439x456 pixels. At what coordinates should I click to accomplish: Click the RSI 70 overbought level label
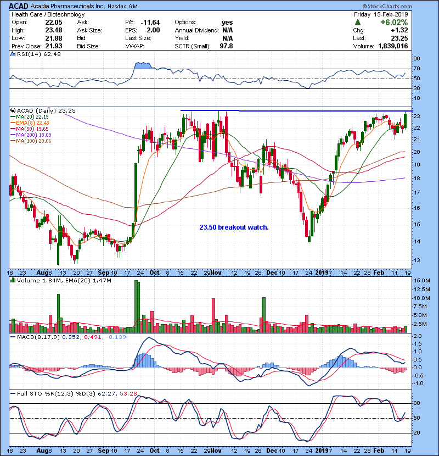point(417,69)
